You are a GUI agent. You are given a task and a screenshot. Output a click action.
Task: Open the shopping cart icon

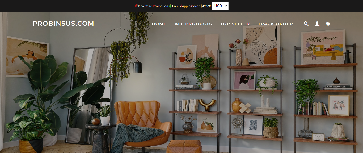pyautogui.click(x=327, y=24)
